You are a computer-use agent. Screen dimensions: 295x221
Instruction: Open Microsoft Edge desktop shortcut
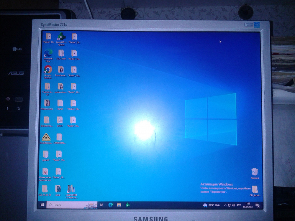pos(48,53)
